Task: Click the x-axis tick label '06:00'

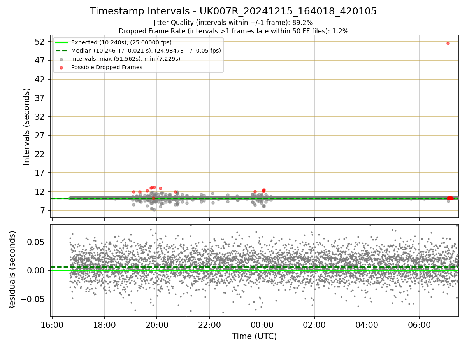Action: pos(420,325)
